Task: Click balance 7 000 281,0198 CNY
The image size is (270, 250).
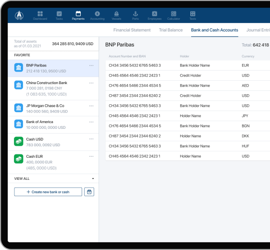Action: coord(44,88)
